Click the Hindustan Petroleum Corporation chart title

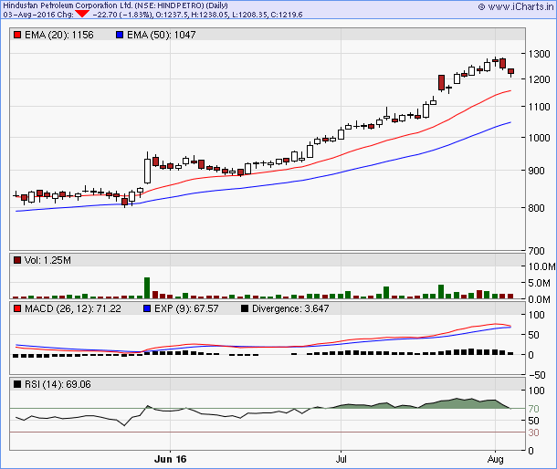pyautogui.click(x=115, y=5)
